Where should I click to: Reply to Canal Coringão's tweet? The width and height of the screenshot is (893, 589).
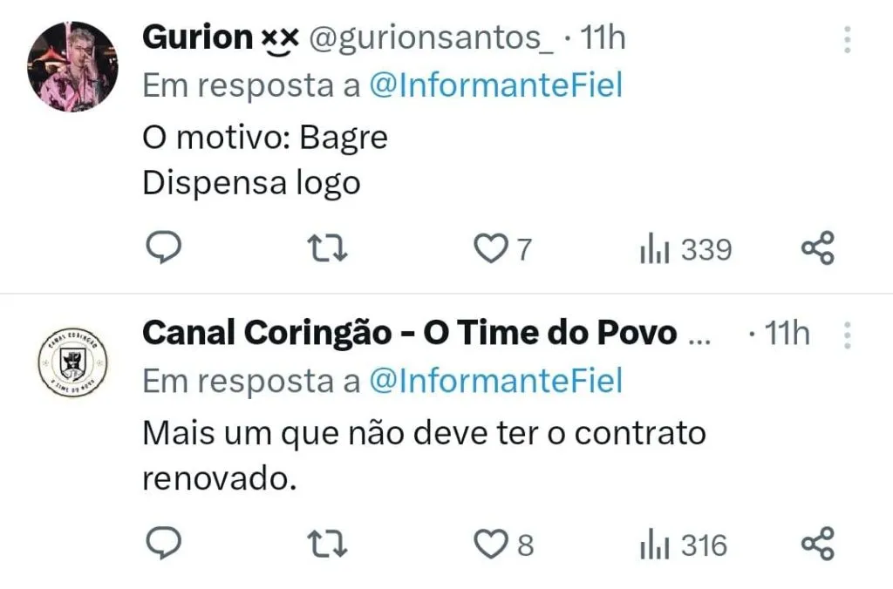[161, 545]
